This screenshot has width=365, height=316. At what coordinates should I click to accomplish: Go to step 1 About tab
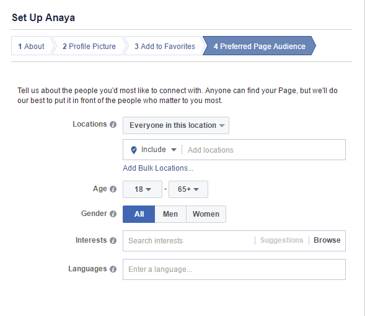(x=31, y=46)
